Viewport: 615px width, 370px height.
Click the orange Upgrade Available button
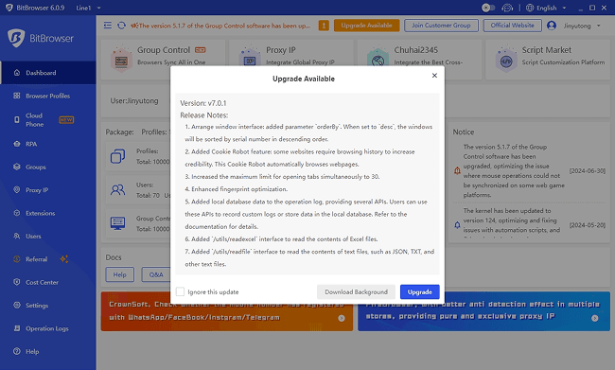pos(367,26)
